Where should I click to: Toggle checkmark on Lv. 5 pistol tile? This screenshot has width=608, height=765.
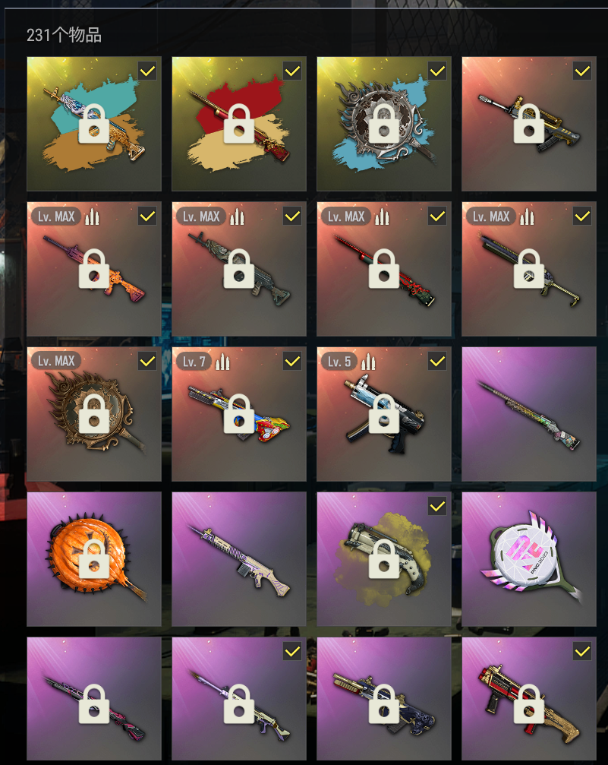pyautogui.click(x=437, y=361)
